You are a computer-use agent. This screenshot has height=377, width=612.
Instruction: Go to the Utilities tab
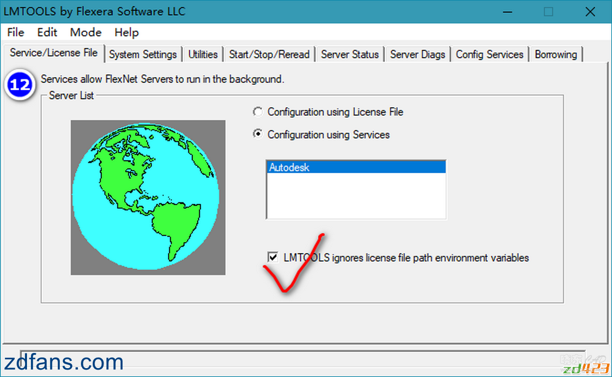[203, 54]
